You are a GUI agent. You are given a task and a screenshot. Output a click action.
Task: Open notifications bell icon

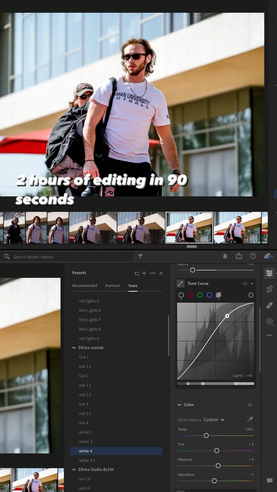[225, 256]
